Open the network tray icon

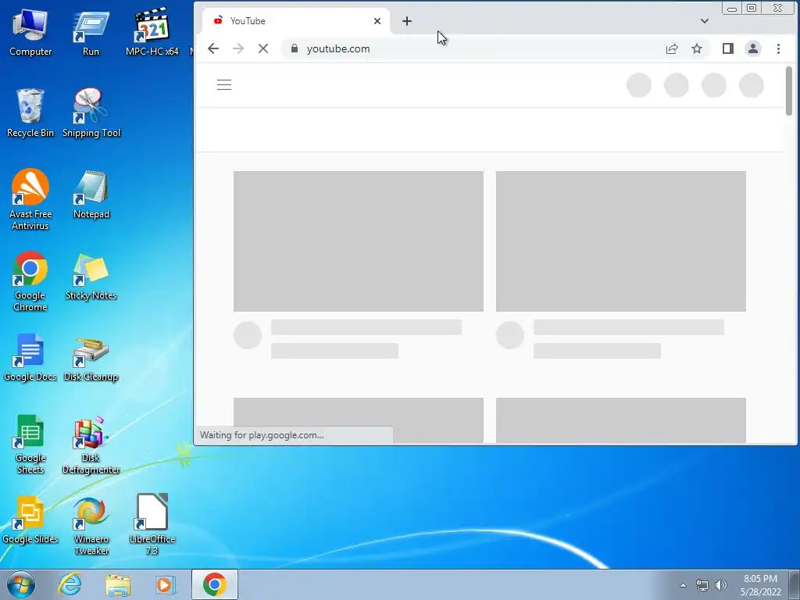click(702, 585)
